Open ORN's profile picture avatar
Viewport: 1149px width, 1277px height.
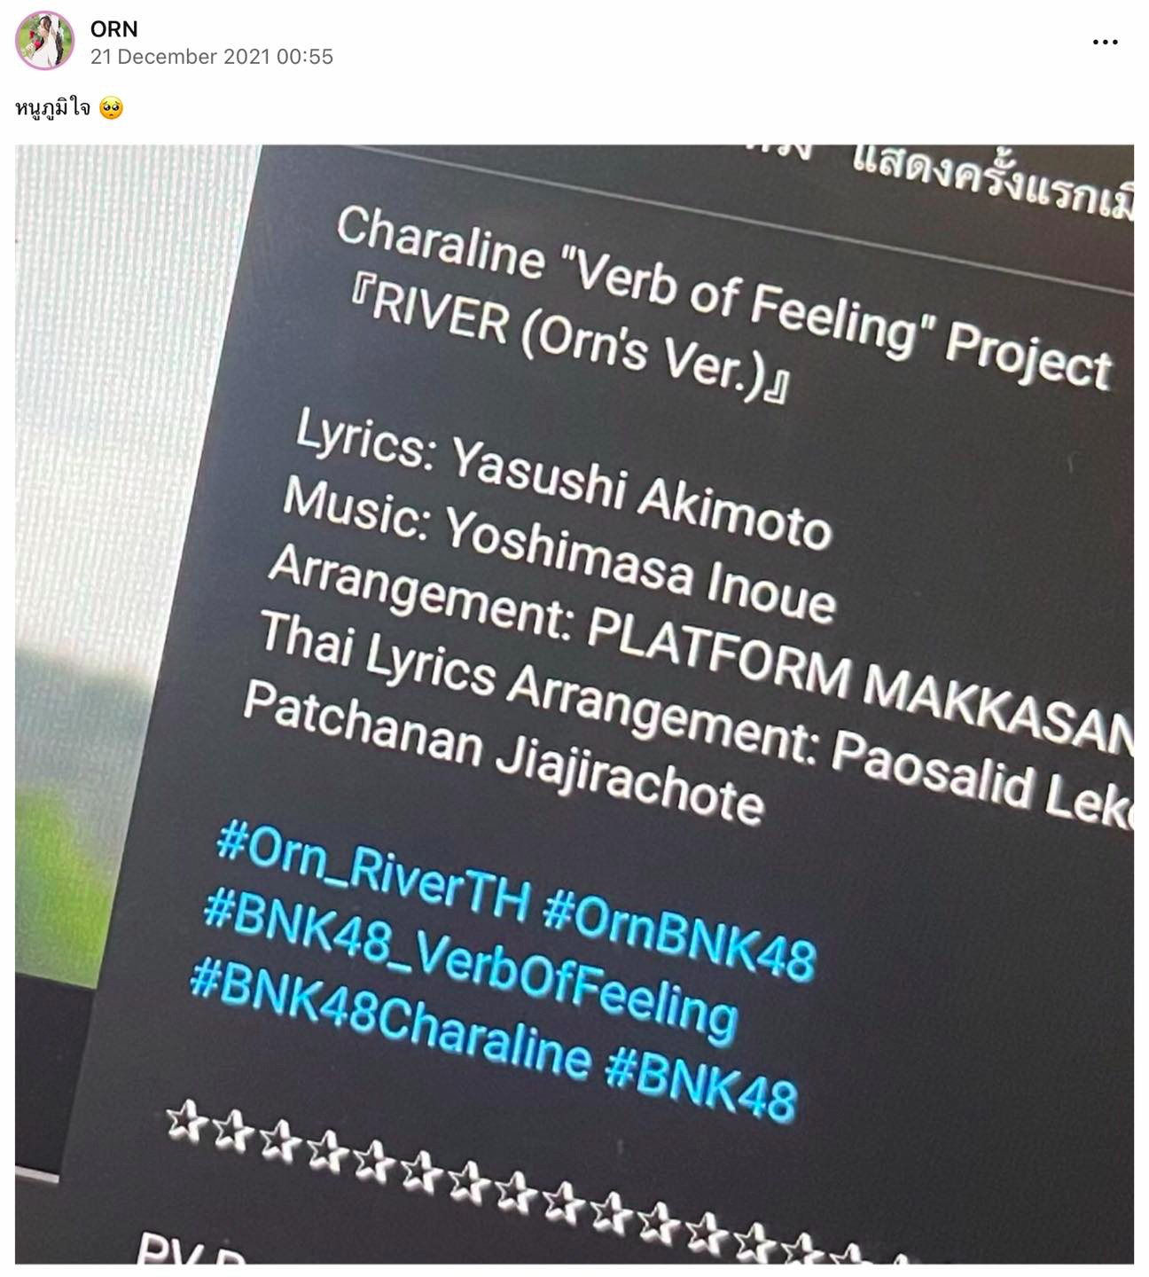click(x=44, y=41)
